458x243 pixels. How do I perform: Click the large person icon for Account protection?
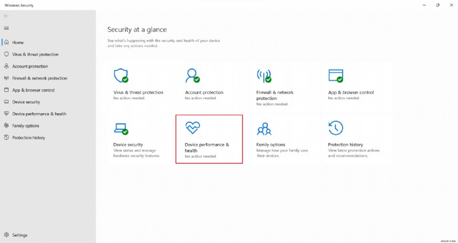pyautogui.click(x=192, y=75)
